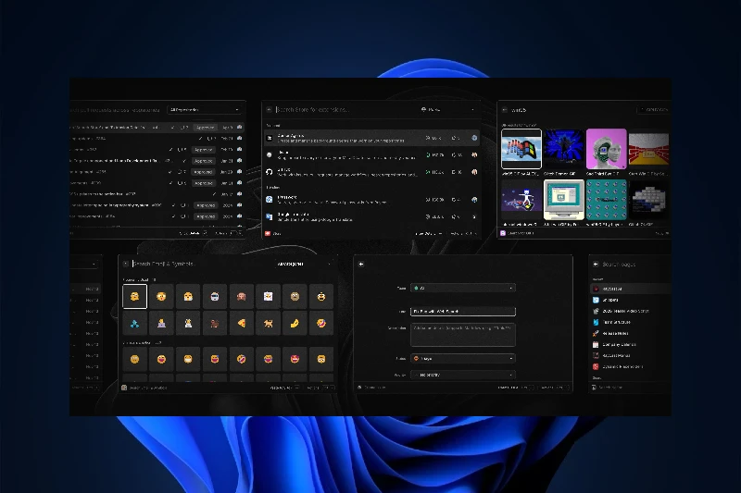Click the rocket icon for Release Notes
Viewport: 741px width, 493px height.
tap(596, 333)
